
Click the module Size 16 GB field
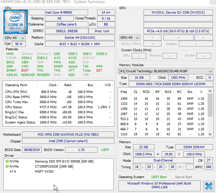click(x=139, y=78)
